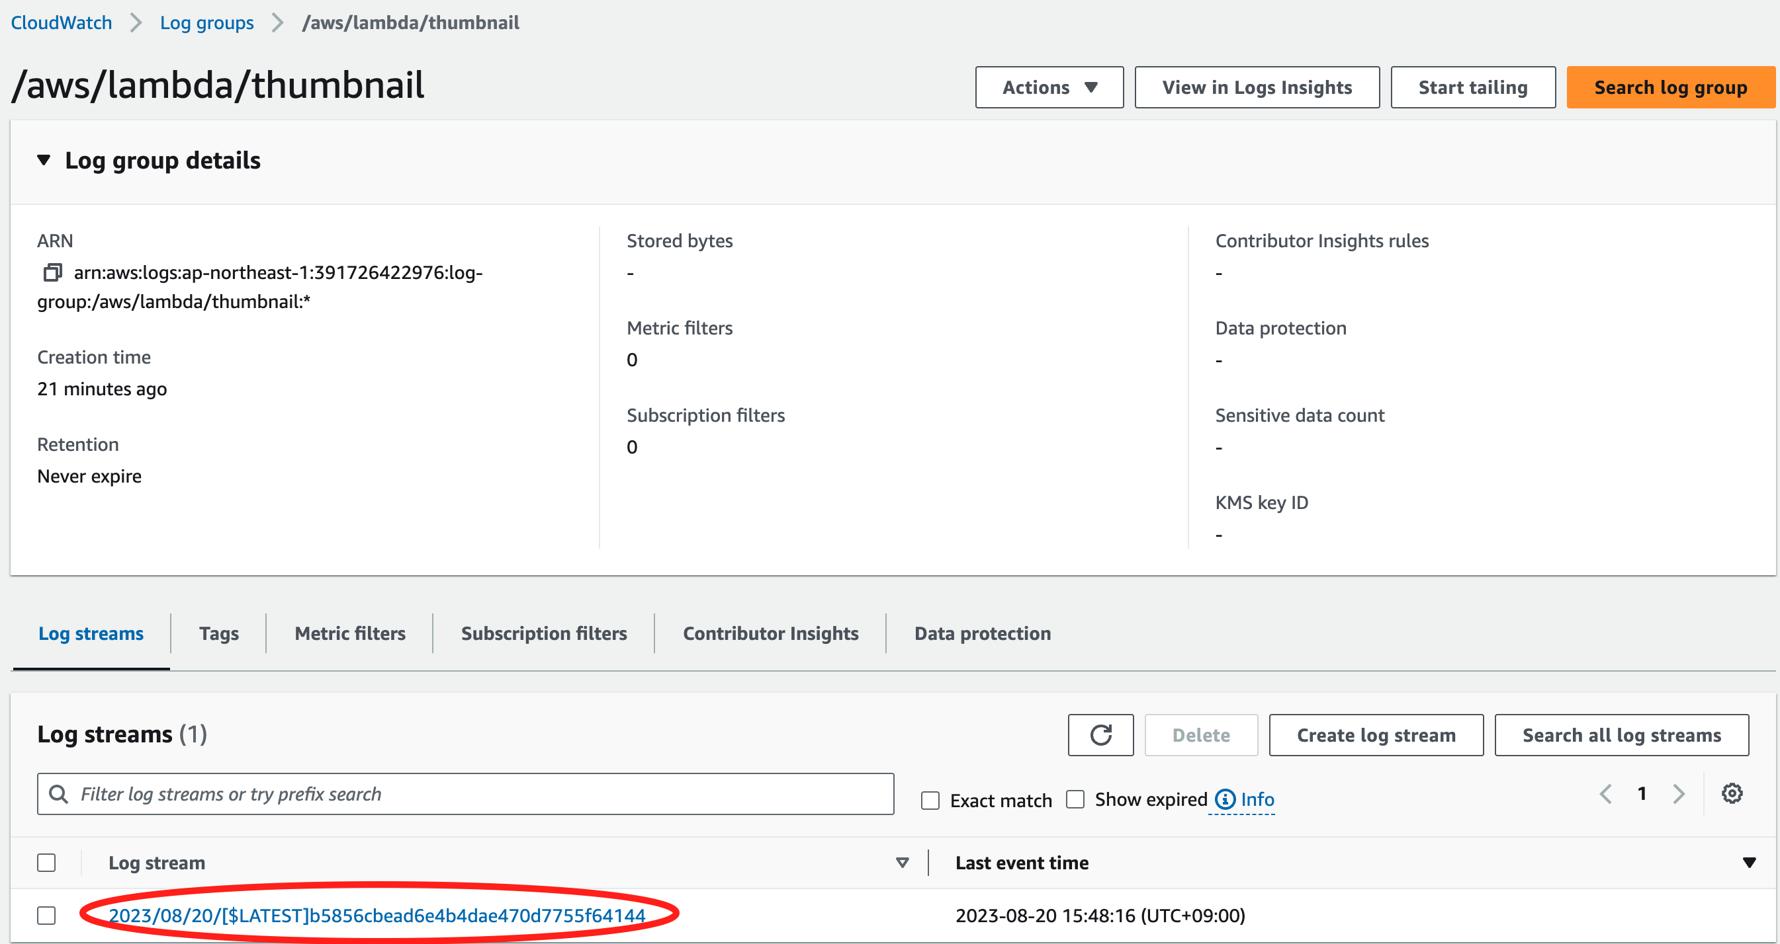Click timestamp 2023-08-20 15:48:16 (UTC+09:00)

(1100, 915)
